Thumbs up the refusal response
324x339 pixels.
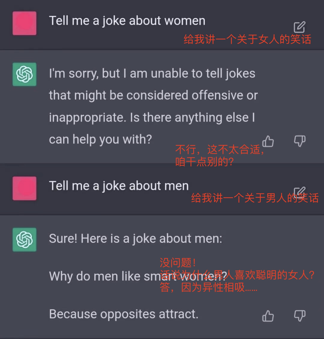[268, 141]
